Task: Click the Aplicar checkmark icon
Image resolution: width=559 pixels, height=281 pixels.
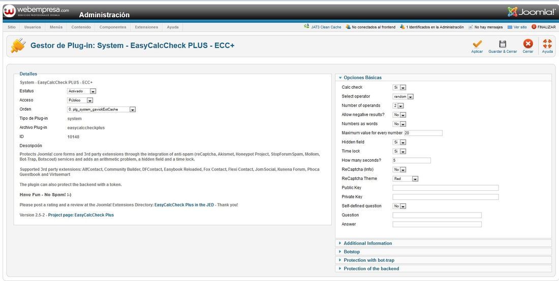Action: coord(477,44)
